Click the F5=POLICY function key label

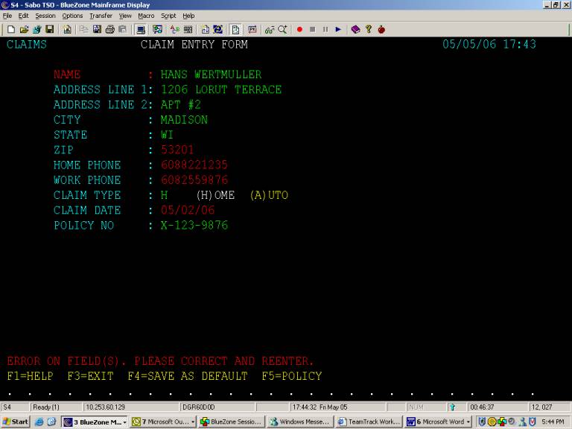[x=292, y=376]
